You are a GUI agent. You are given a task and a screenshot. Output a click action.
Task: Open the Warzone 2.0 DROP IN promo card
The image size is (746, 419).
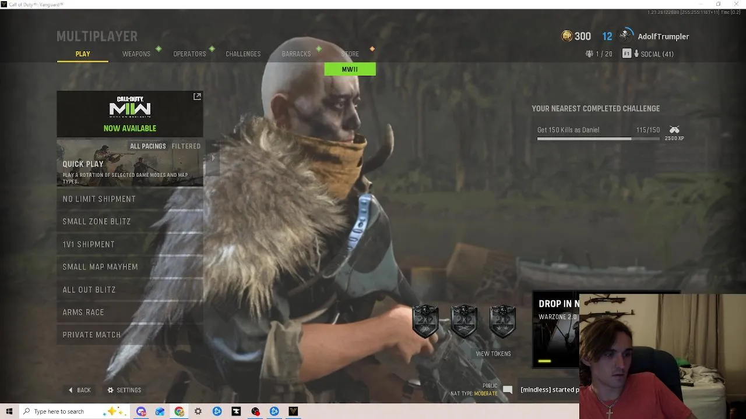556,330
